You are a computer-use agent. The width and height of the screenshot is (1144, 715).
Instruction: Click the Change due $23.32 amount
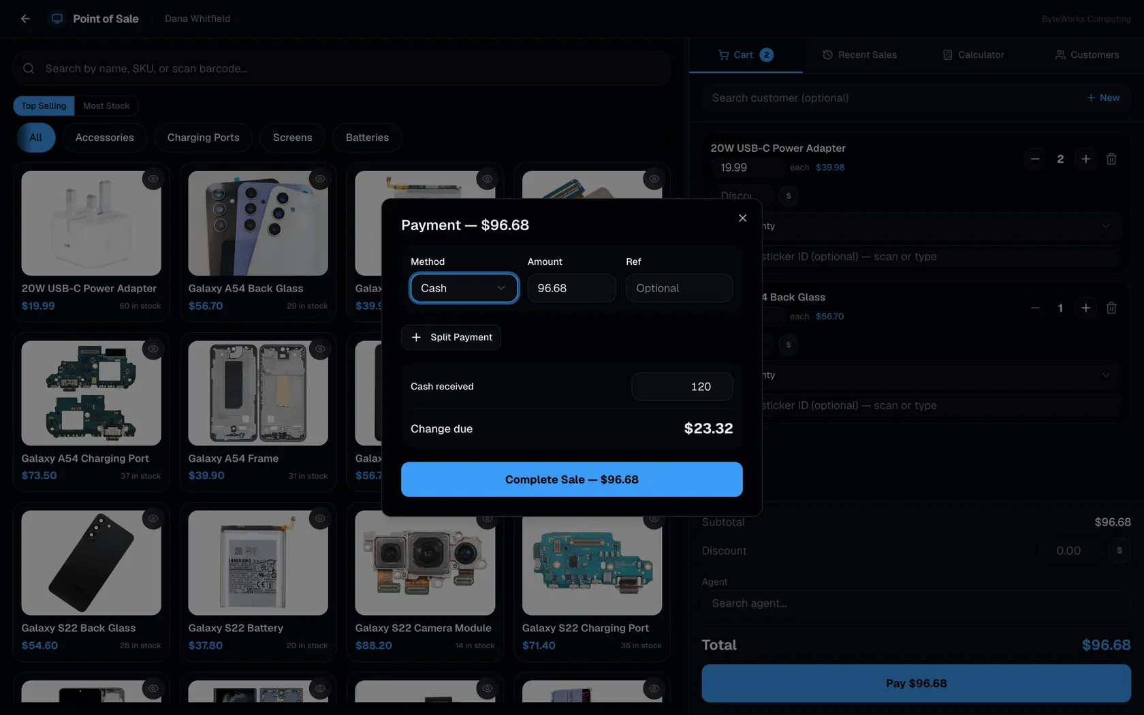point(708,428)
